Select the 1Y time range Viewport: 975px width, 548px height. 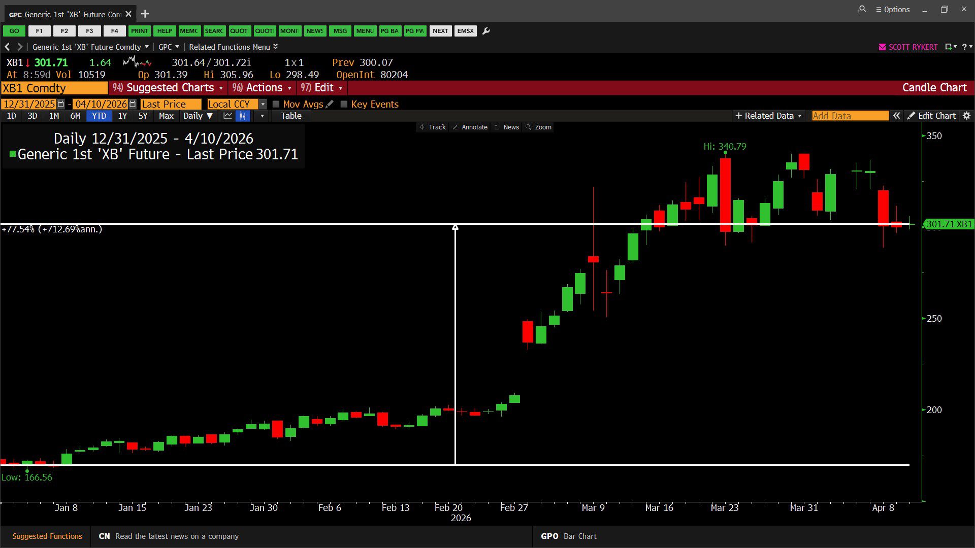tap(122, 116)
